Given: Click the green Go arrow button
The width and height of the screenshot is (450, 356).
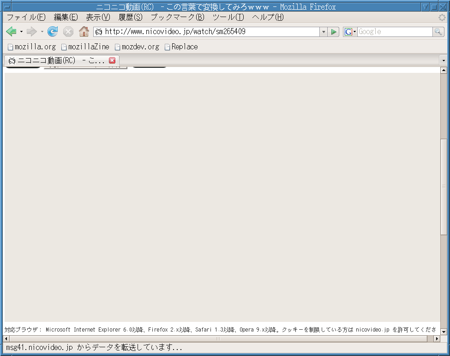Looking at the screenshot, I should click(x=334, y=32).
